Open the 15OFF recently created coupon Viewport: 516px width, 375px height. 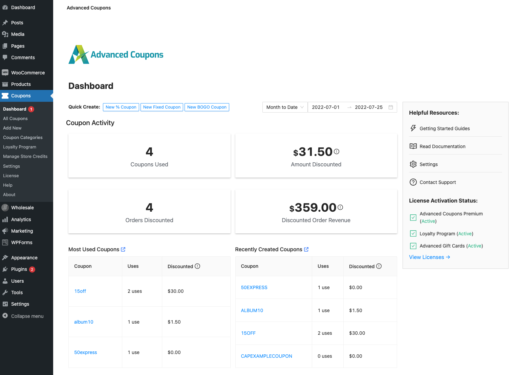coord(248,333)
